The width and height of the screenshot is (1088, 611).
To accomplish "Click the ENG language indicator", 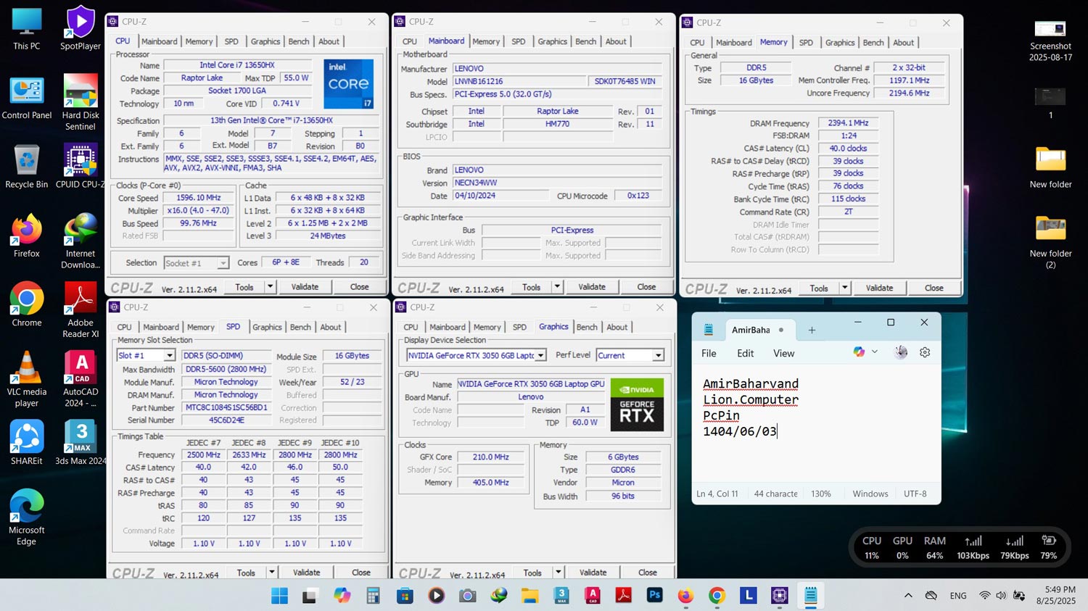I will pos(958,596).
